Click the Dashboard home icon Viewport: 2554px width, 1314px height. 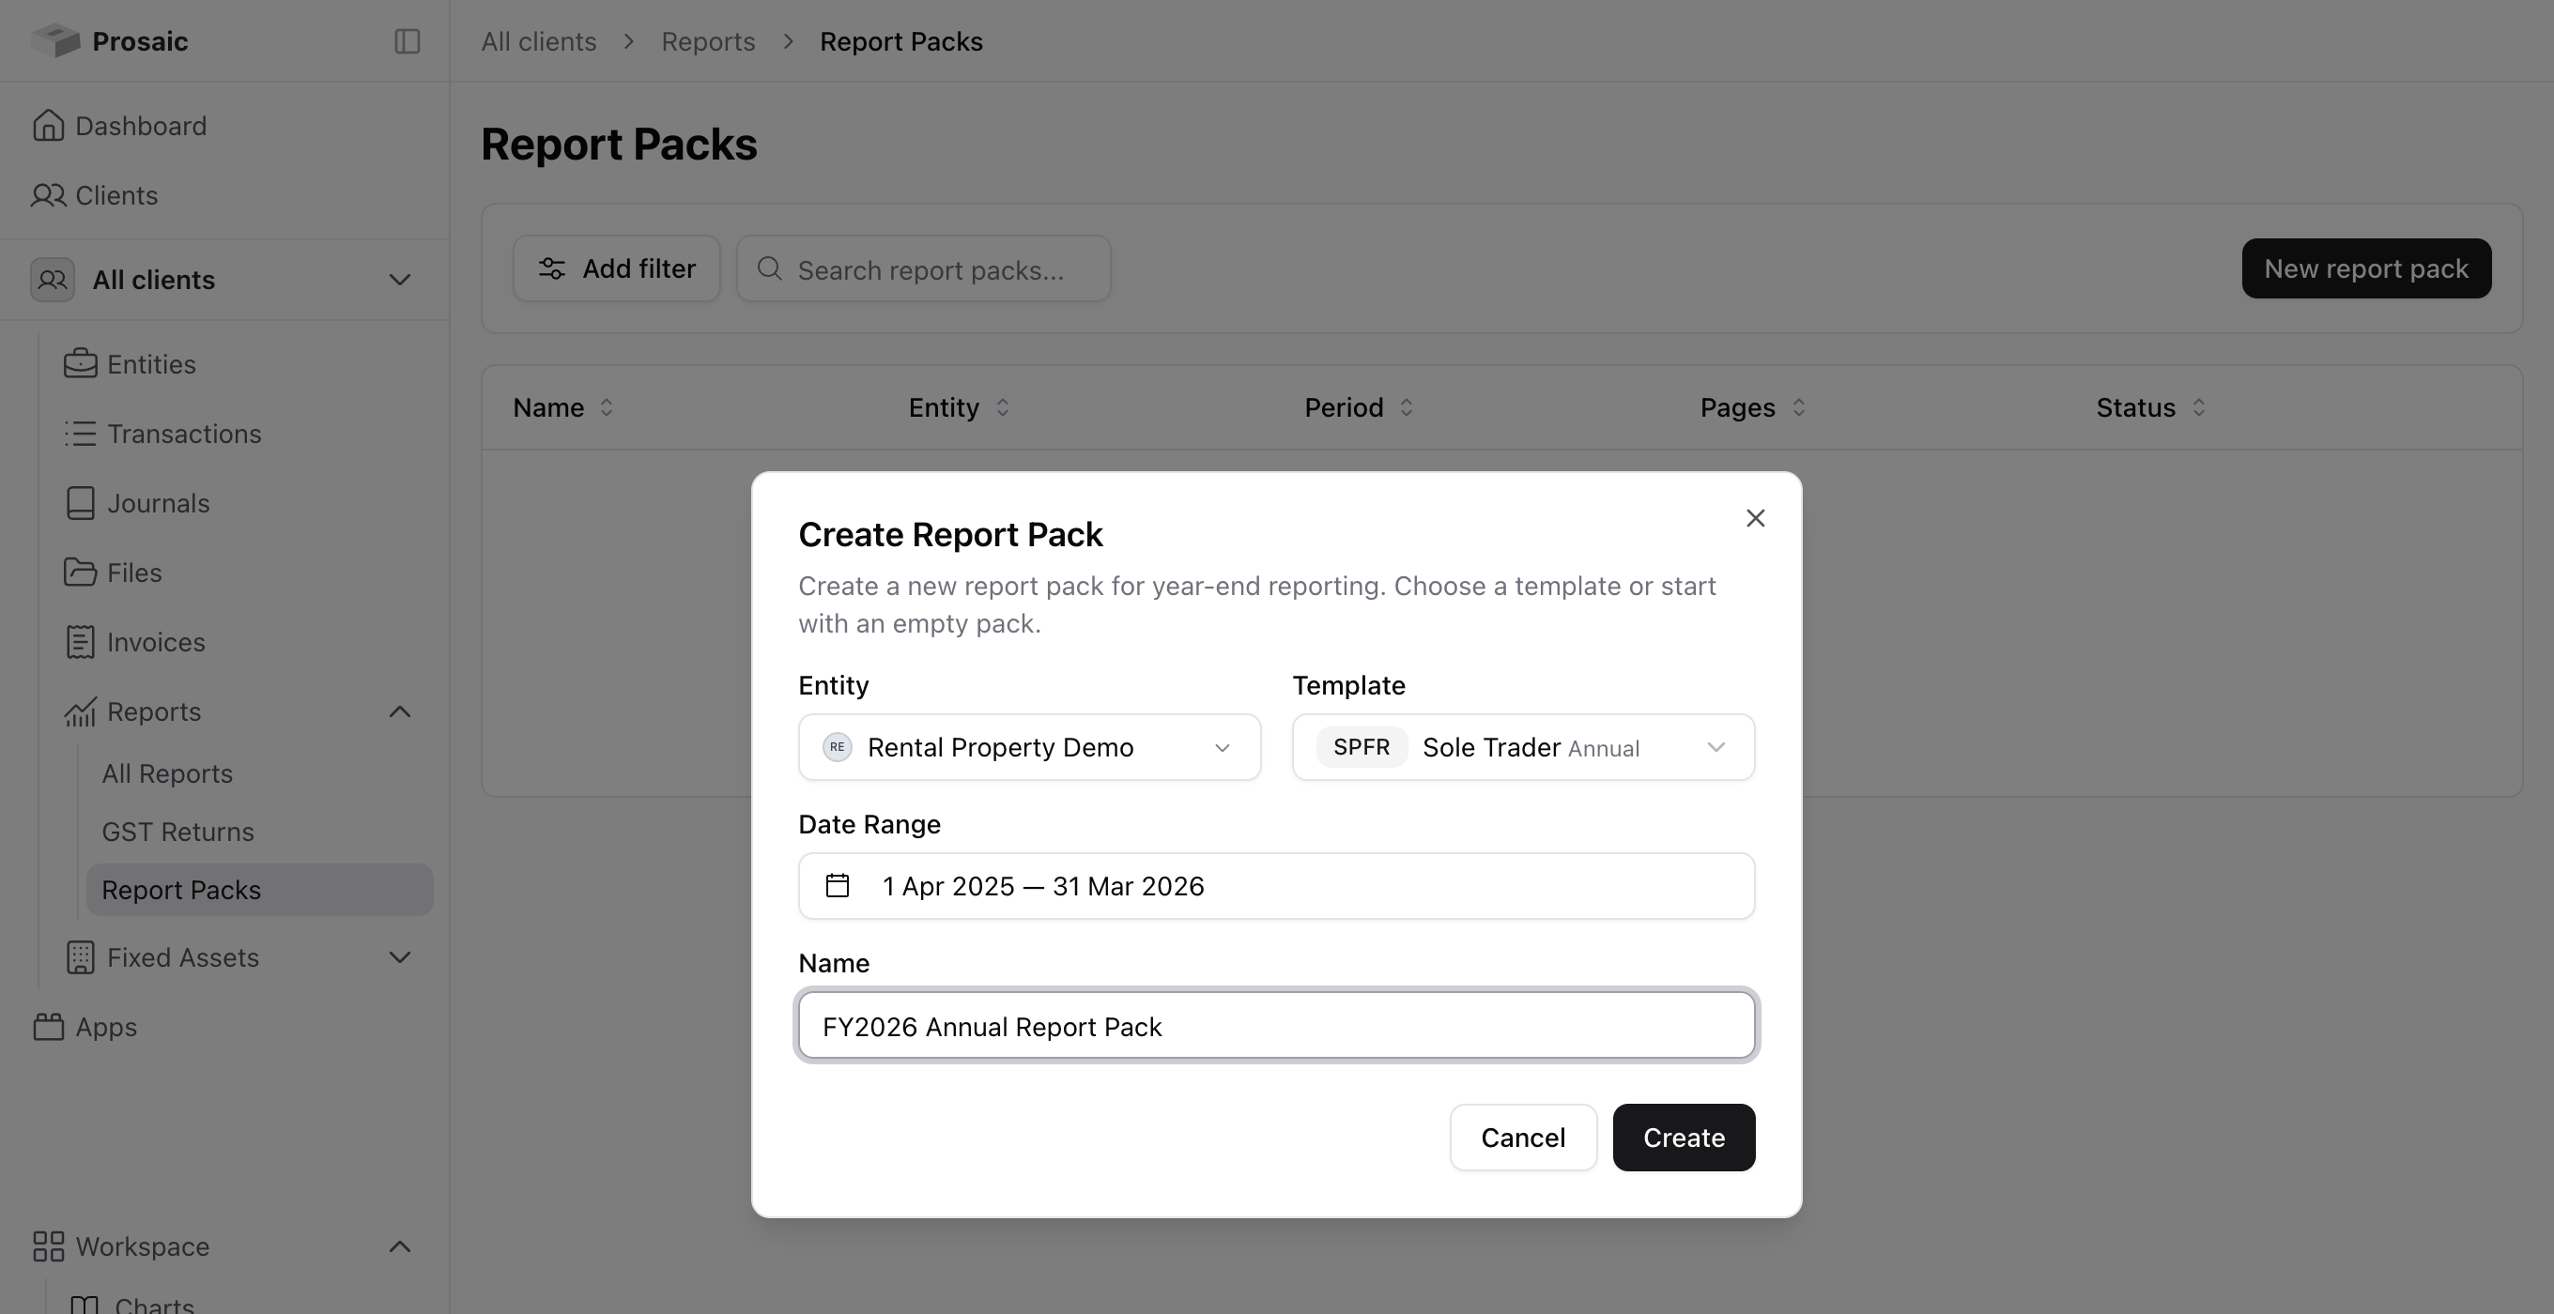(x=48, y=126)
